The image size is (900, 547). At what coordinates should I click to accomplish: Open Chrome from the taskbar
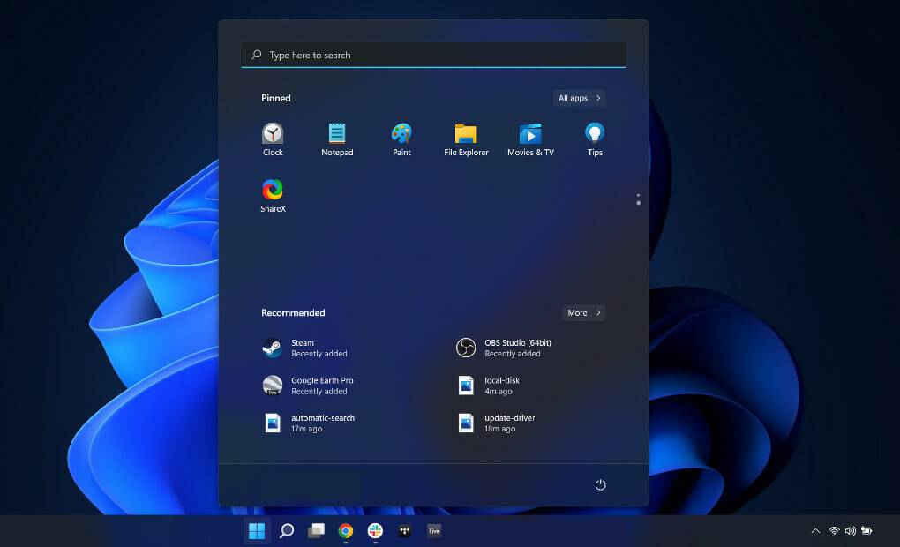coord(345,530)
